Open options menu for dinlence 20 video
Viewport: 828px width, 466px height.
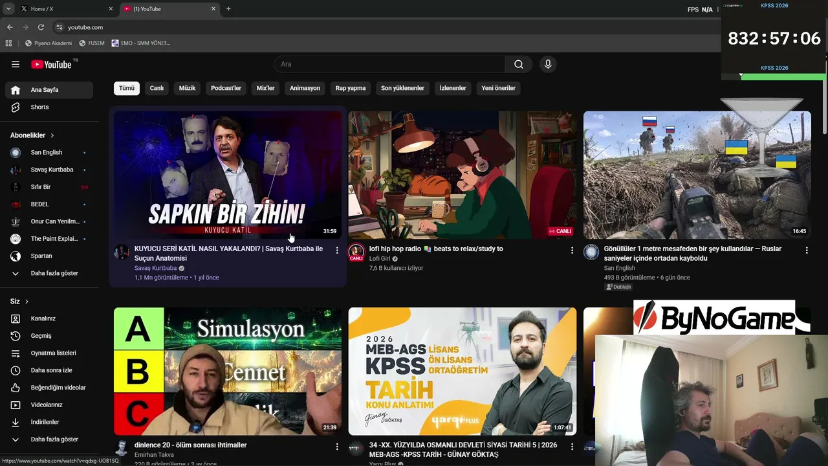pyautogui.click(x=337, y=447)
